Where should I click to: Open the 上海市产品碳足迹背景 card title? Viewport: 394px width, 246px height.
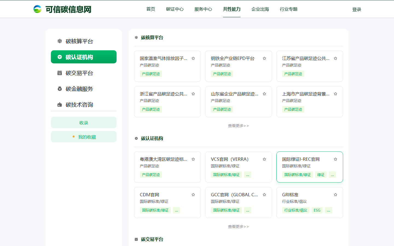pos(306,94)
